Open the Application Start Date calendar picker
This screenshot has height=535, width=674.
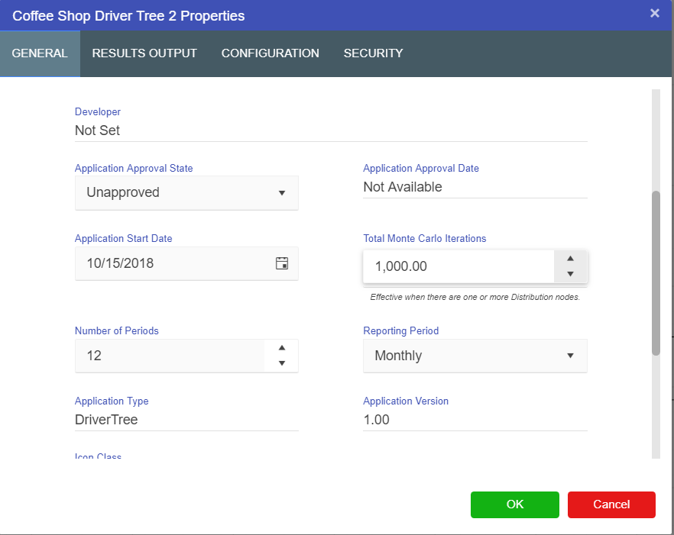pos(281,263)
